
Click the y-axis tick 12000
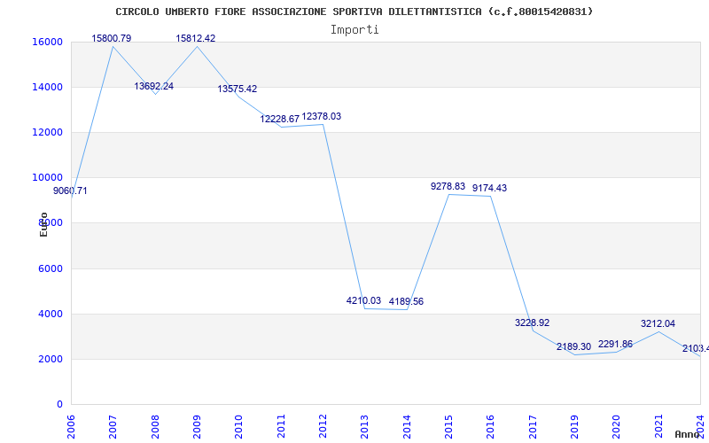coord(47,132)
